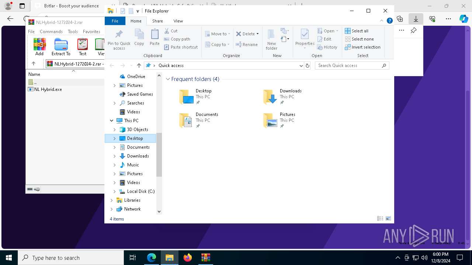The image size is (472, 265).
Task: Click the Copy ribbon icon
Action: click(x=139, y=38)
